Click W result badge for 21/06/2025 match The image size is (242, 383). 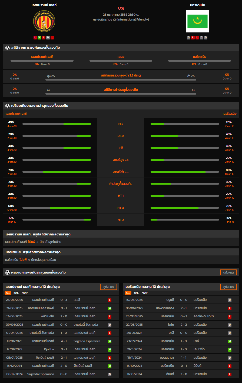tap(110, 308)
